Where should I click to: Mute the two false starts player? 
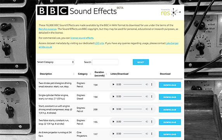(x=147, y=122)
